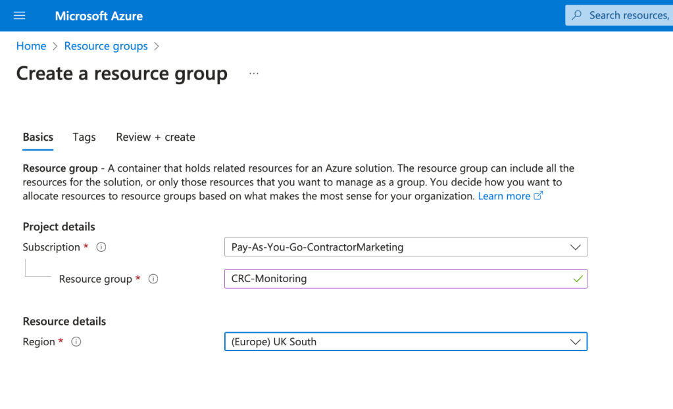Image resolution: width=673 pixels, height=409 pixels.
Task: Click the Subscription dropdown chevron
Action: [575, 247]
